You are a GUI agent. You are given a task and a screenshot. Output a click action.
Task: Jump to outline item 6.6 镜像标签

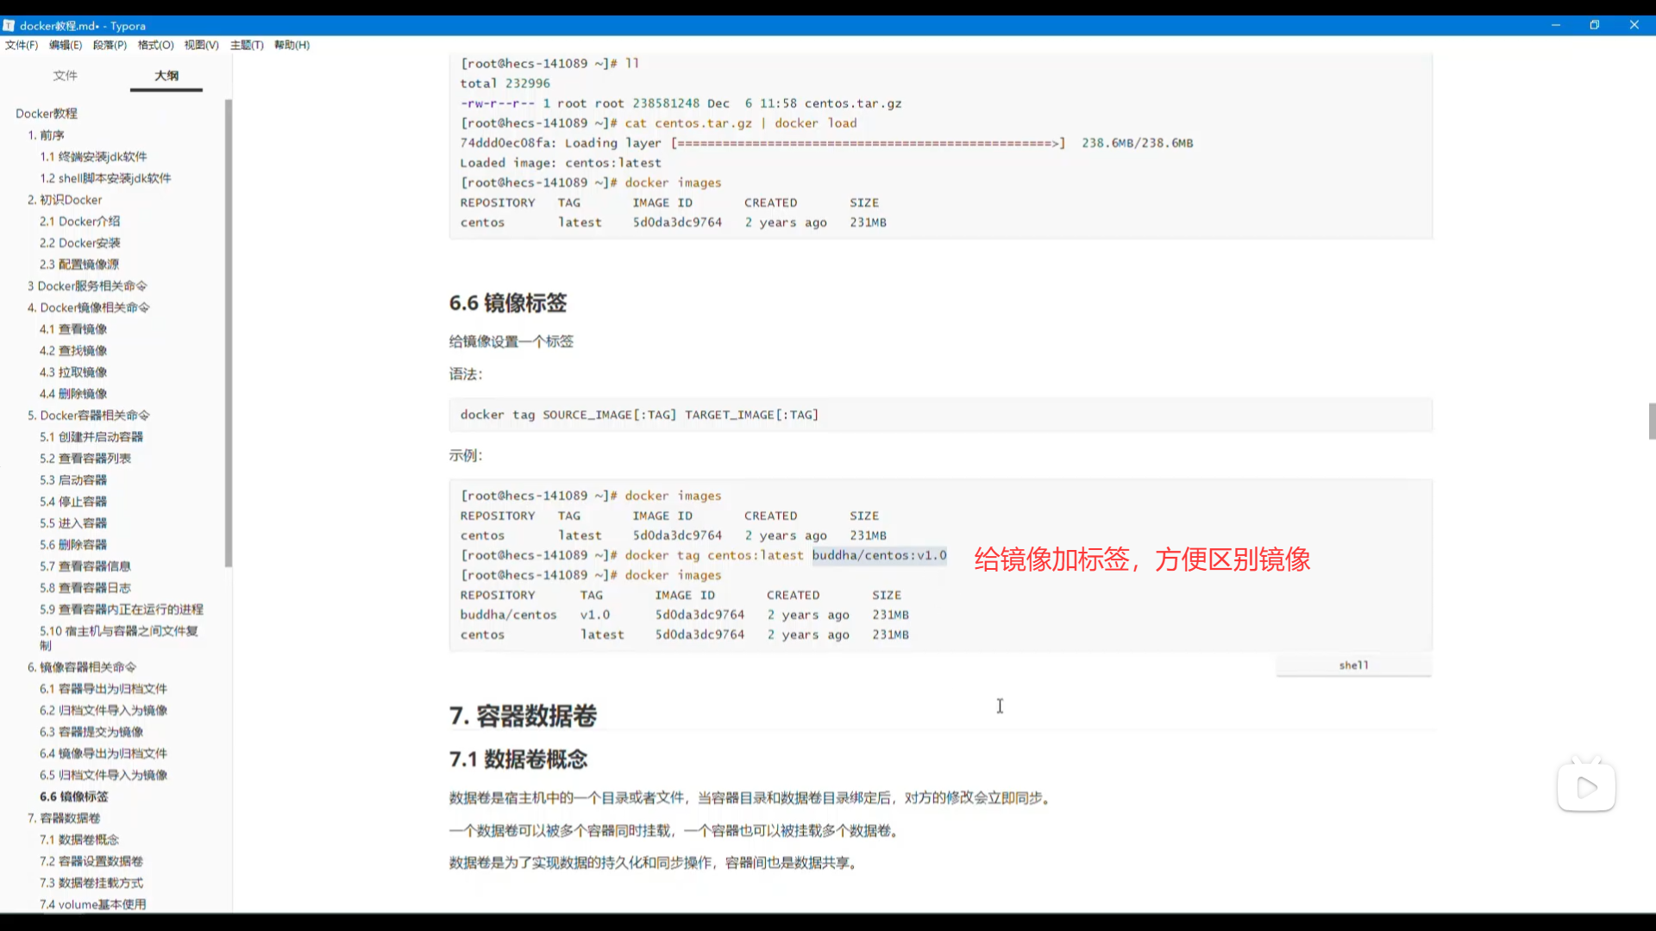click(x=74, y=797)
